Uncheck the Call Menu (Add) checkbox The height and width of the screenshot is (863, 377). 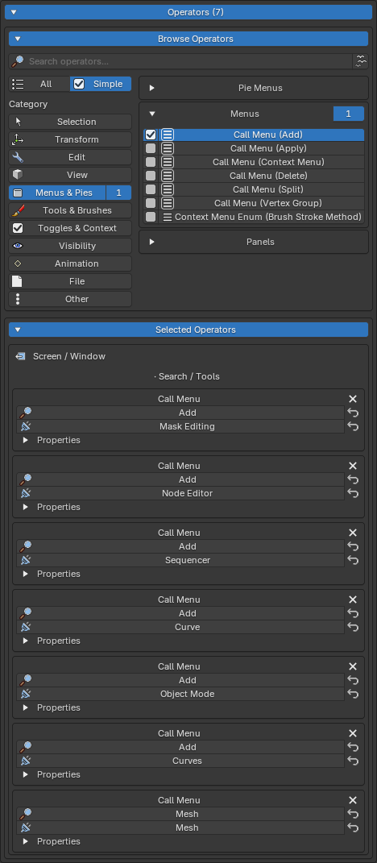[x=151, y=135]
